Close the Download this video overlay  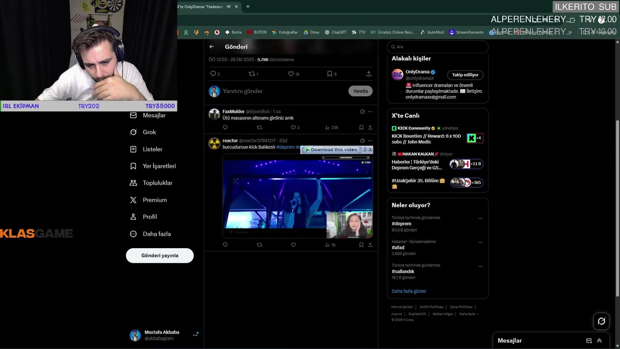tap(370, 149)
